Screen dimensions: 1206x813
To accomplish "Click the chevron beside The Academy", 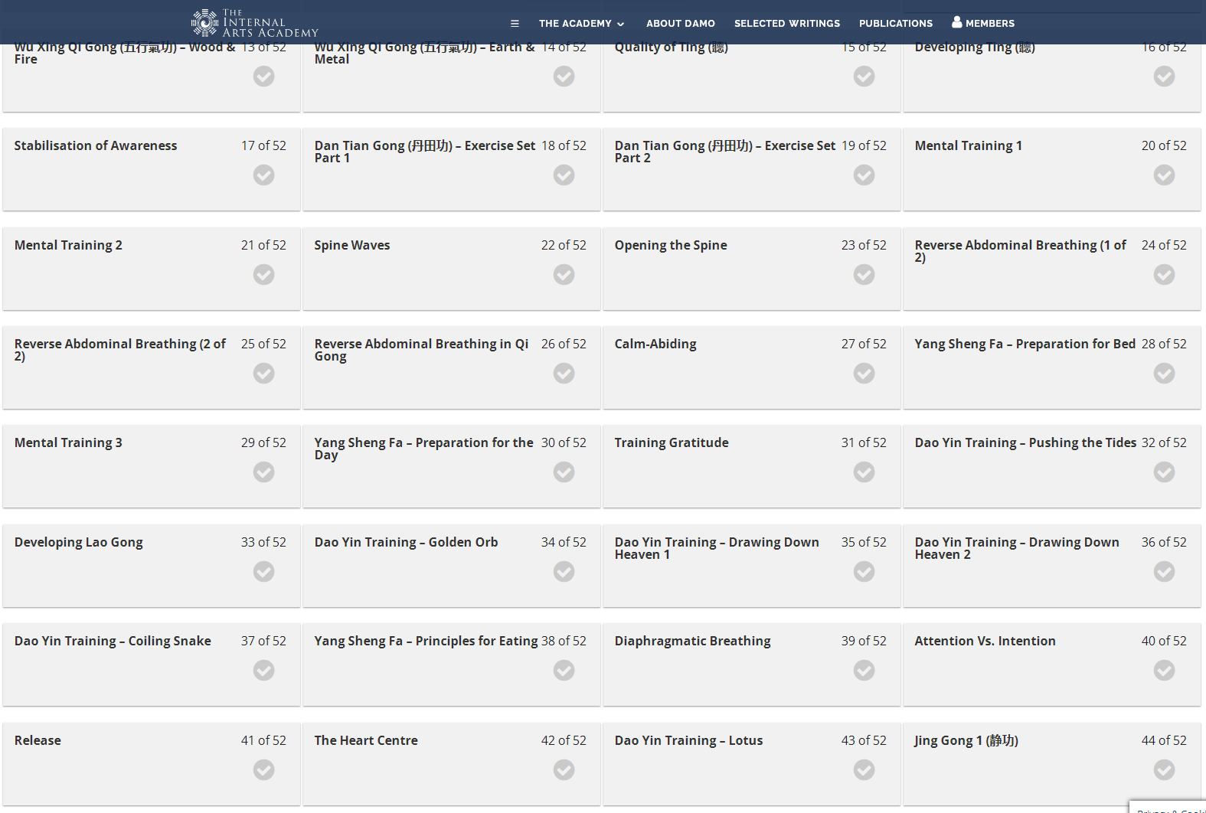I will tap(620, 24).
